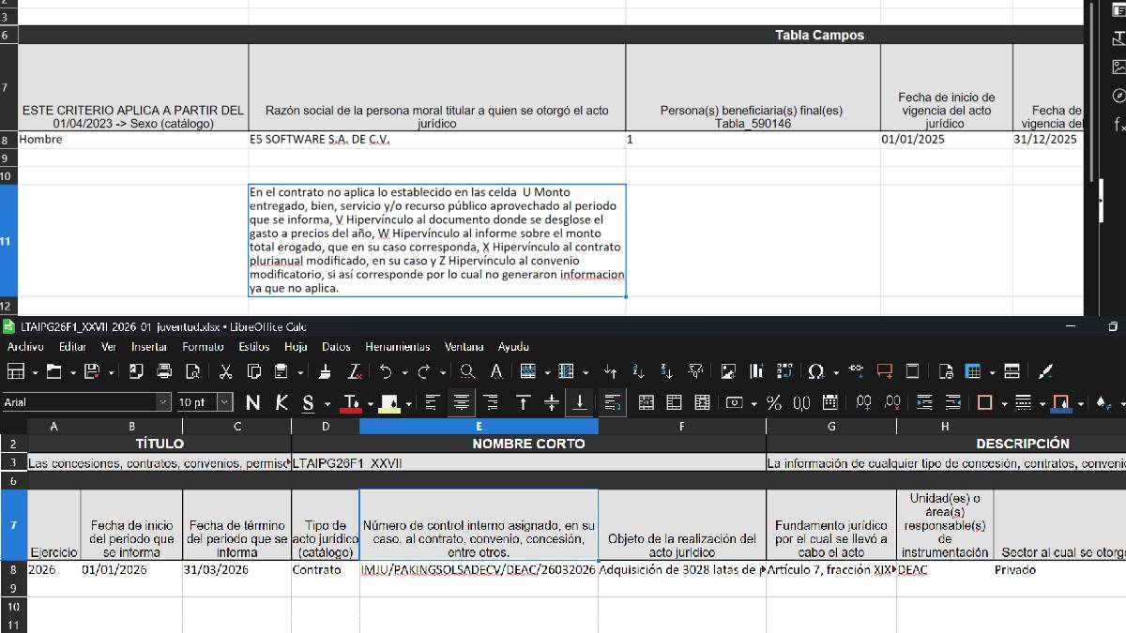Open the Datos menu

click(336, 347)
